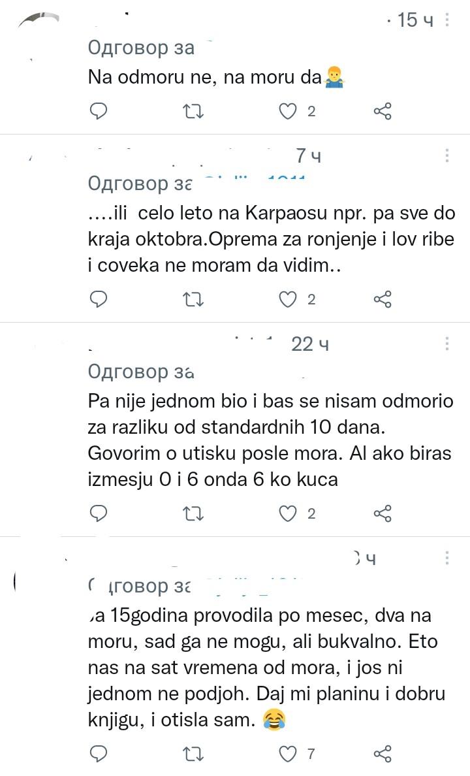
Task: Click the retweet icon on the 'Daj mi planinu' tweet
Action: pyautogui.click(x=193, y=753)
